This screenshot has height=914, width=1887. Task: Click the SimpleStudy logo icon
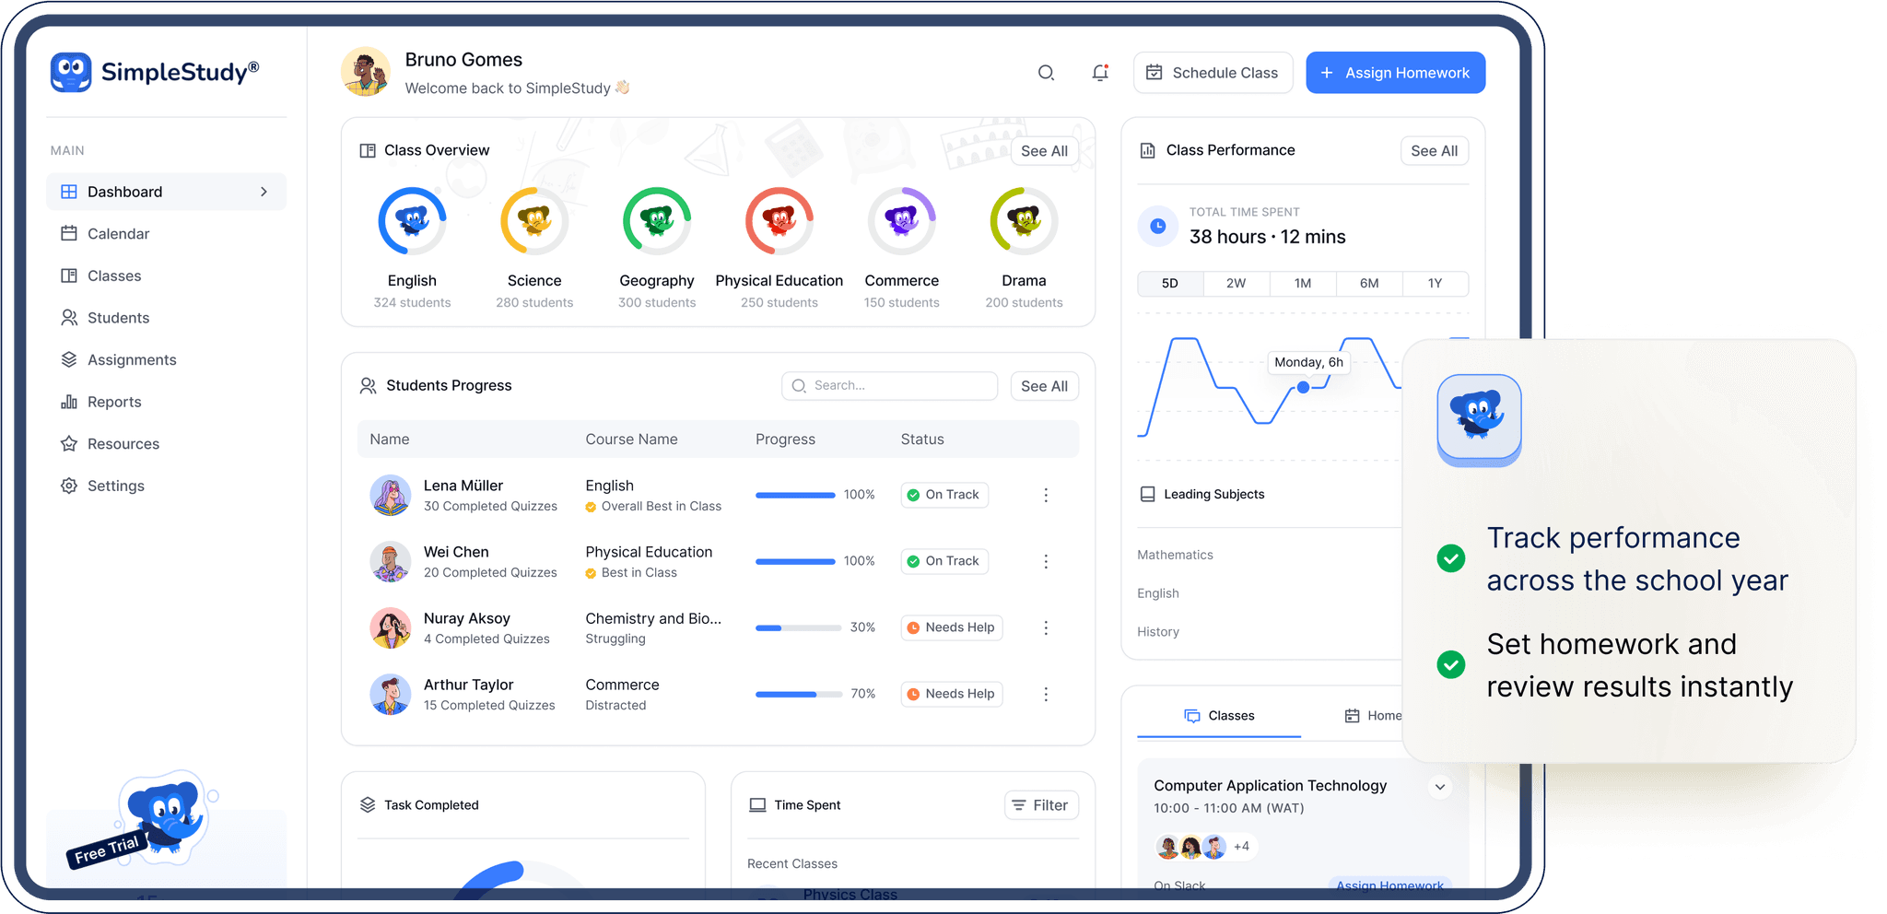[71, 72]
